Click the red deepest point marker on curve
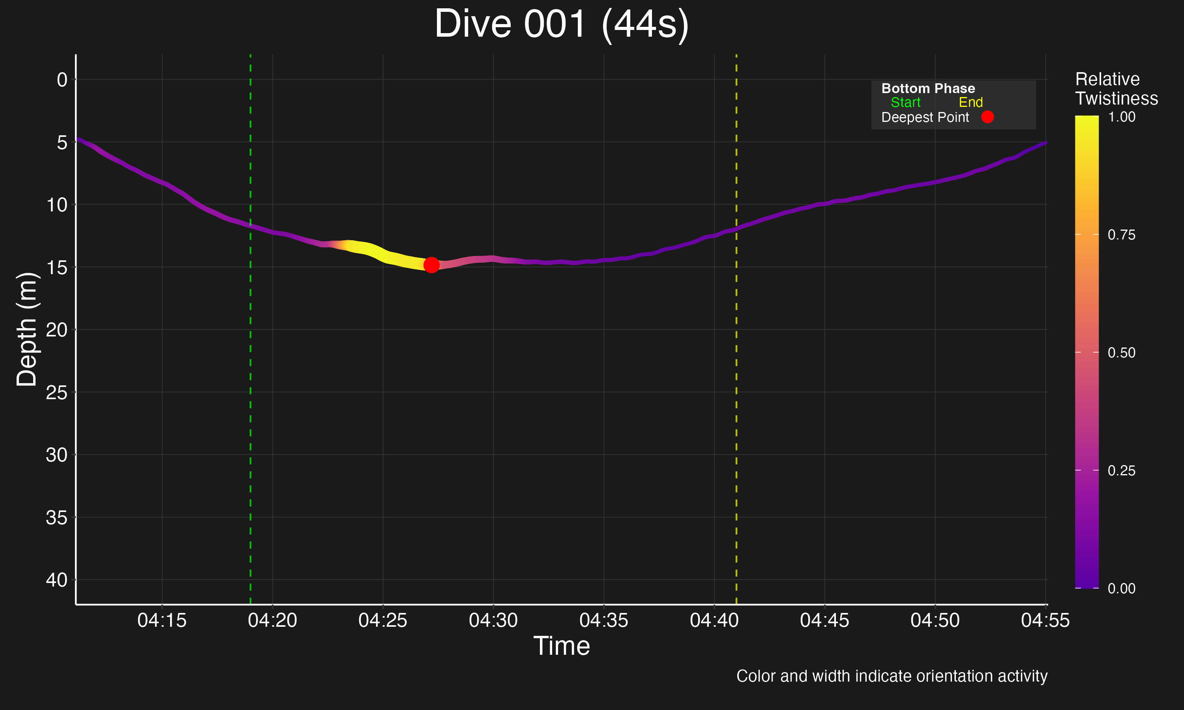 [431, 265]
